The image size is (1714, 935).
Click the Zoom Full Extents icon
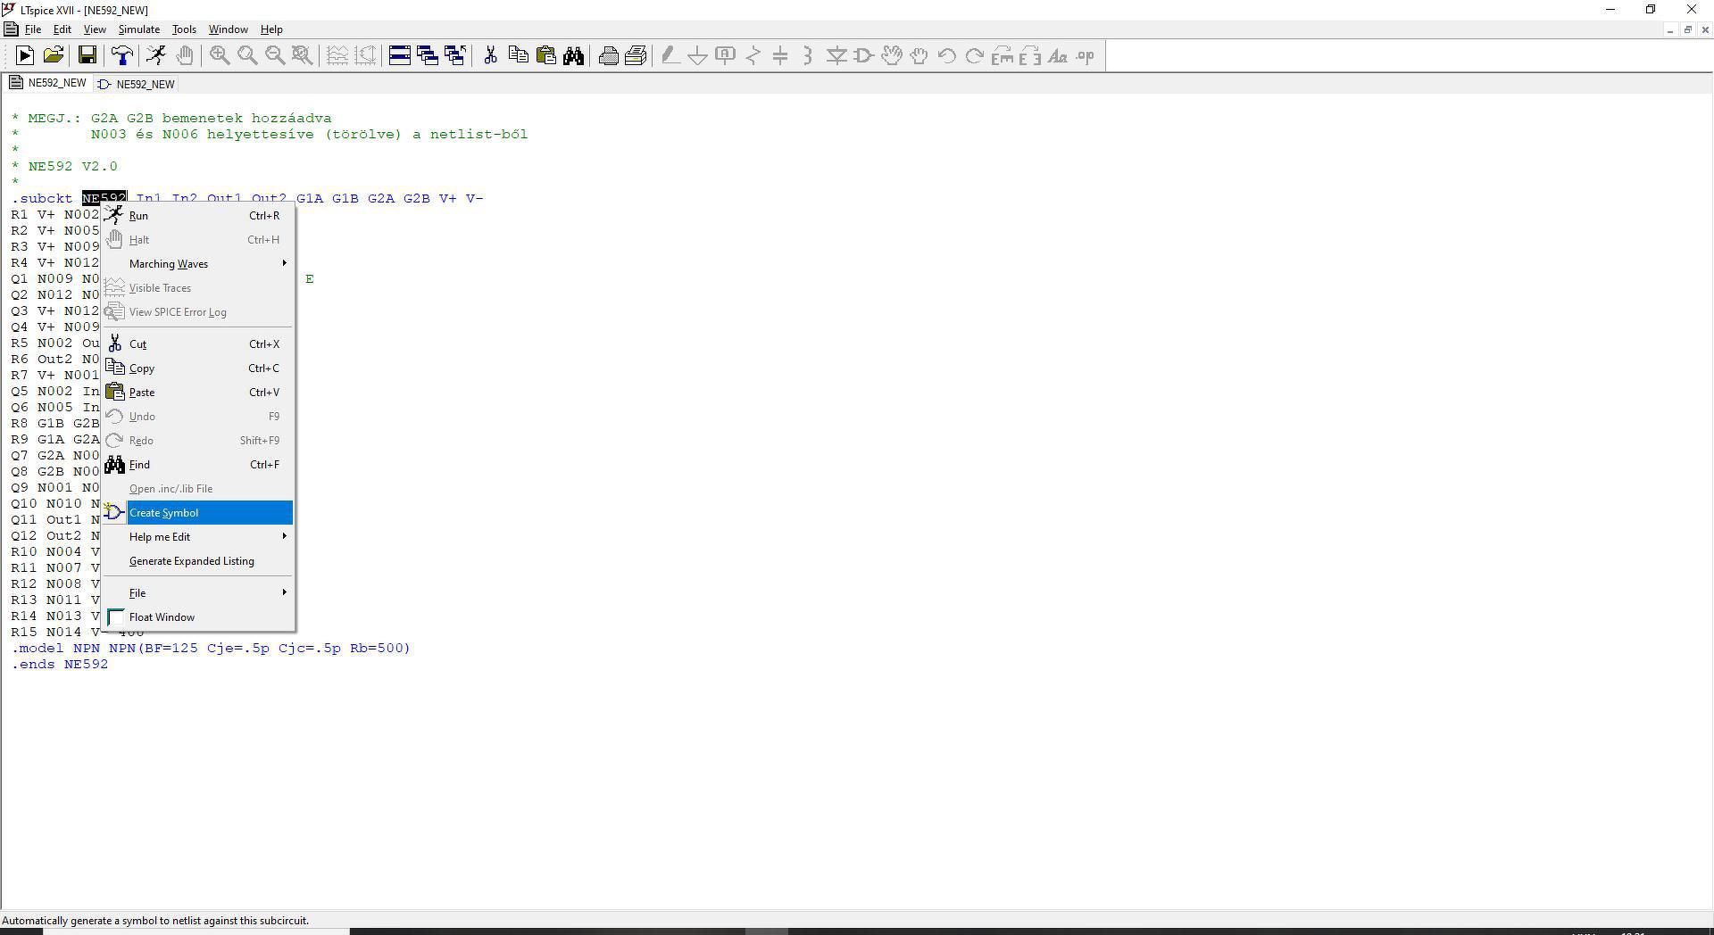(303, 56)
